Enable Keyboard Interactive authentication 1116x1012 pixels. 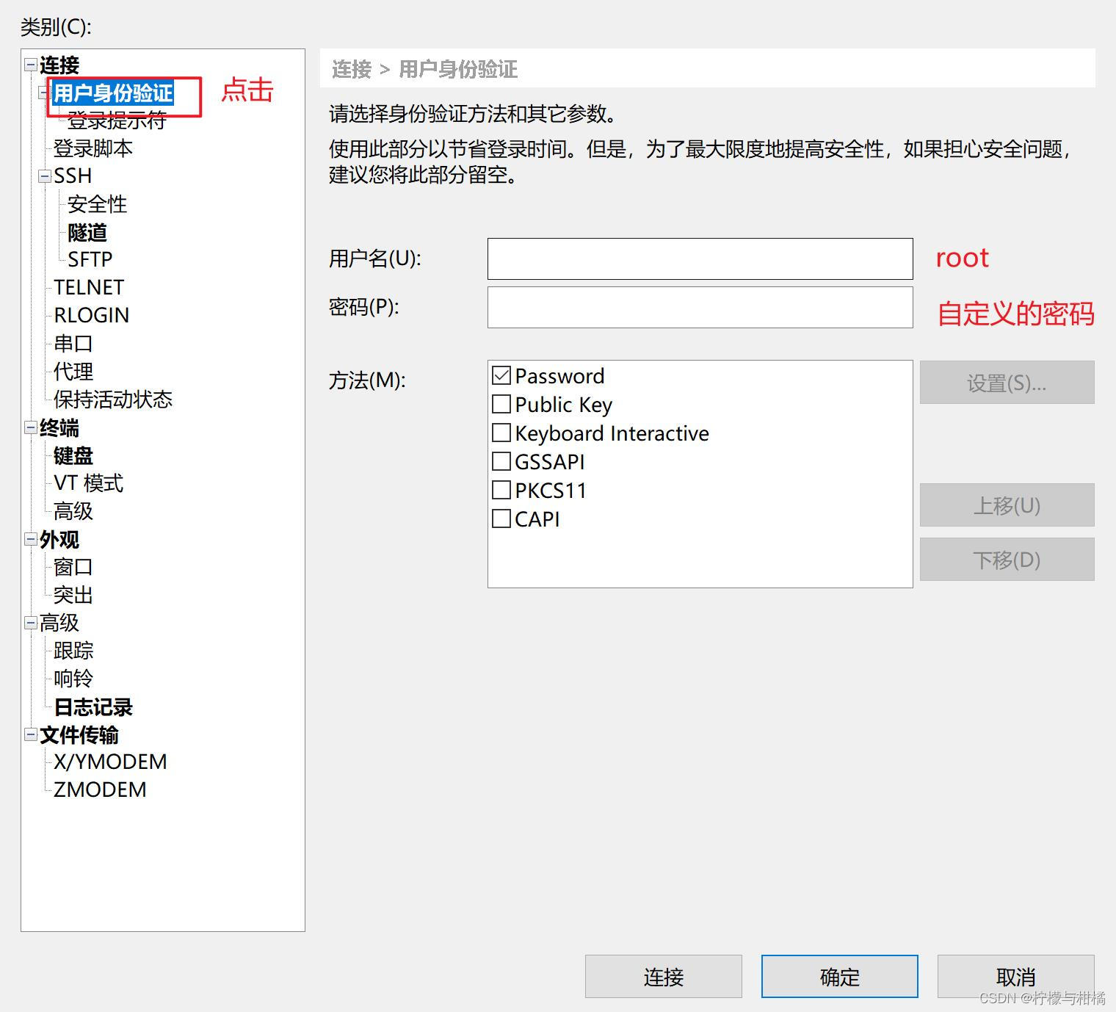point(501,433)
